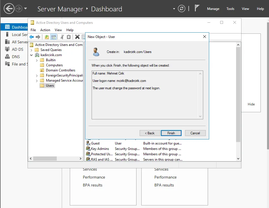Image resolution: width=269 pixels, height=208 pixels.
Task: Click the tree pane horizontal scrollbar thumb
Action: (x=45, y=159)
